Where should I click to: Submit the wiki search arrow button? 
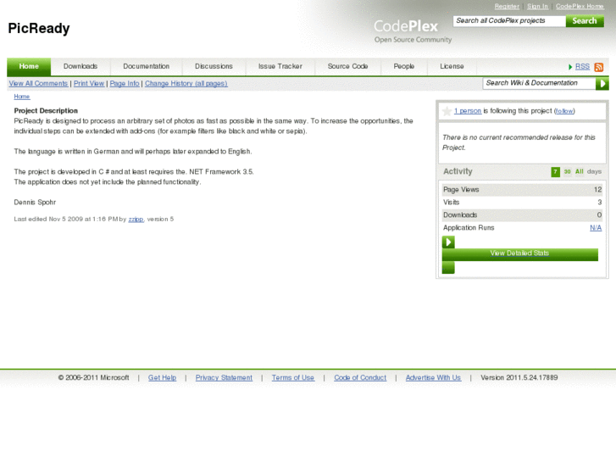[x=602, y=83]
